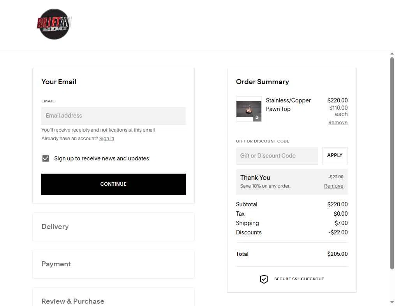Click the Secure SSL Checkout shield icon
Viewport: 395px width, 306px height.
point(264,279)
